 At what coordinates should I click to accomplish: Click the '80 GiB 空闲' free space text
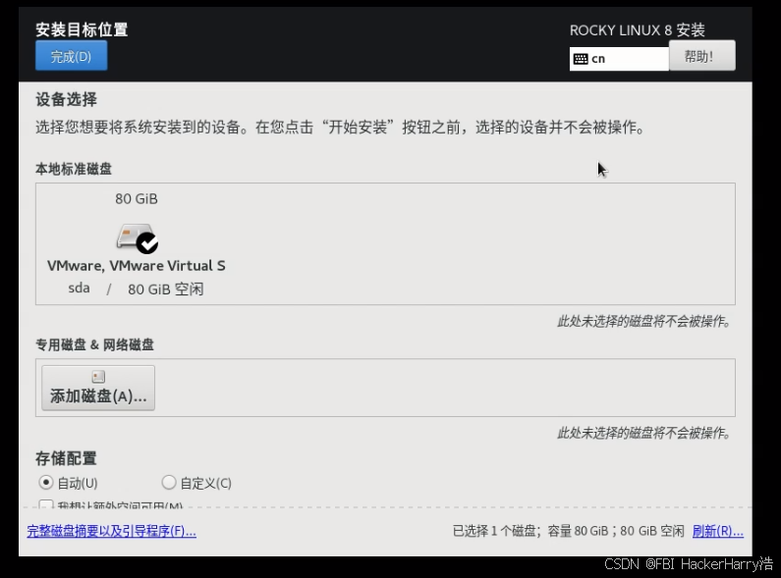click(x=165, y=289)
